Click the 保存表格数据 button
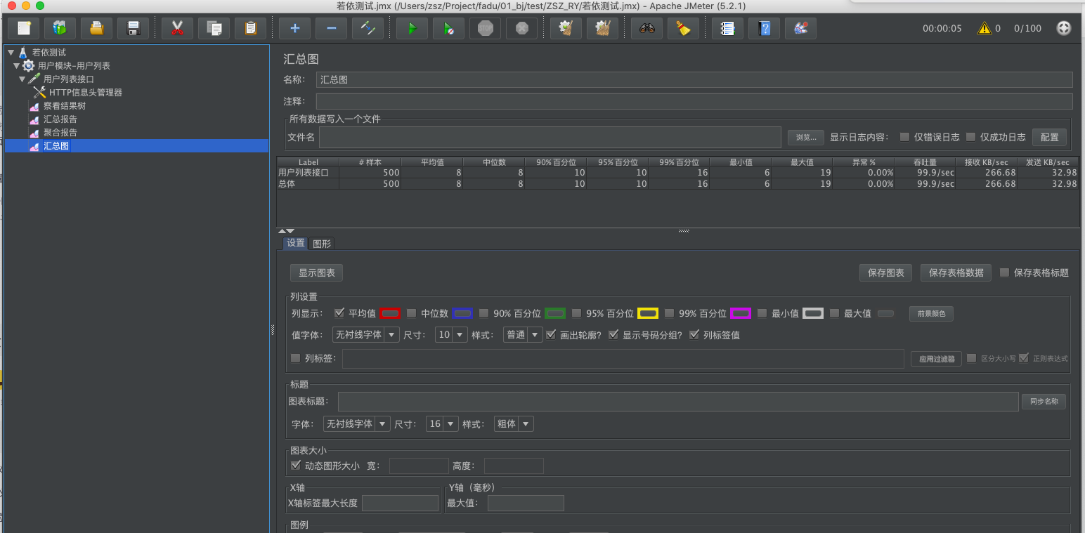Image resolution: width=1085 pixels, height=533 pixels. [956, 273]
